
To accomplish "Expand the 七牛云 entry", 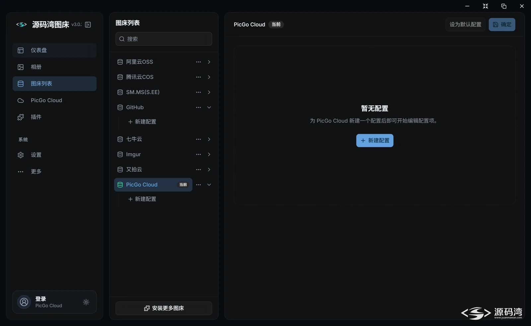I will [209, 139].
